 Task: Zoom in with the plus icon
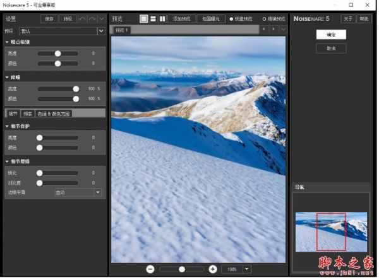click(213, 269)
